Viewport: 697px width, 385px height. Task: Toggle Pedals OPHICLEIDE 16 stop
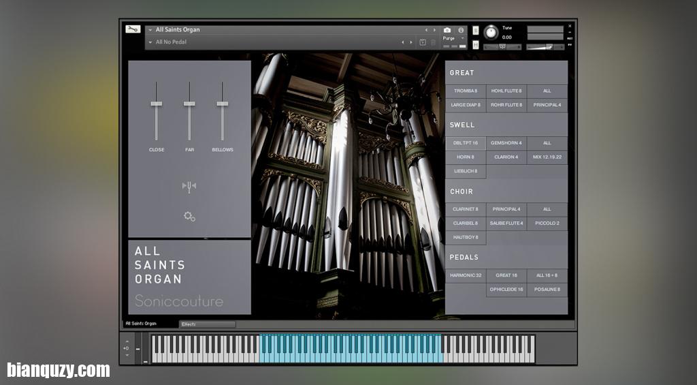pos(506,290)
